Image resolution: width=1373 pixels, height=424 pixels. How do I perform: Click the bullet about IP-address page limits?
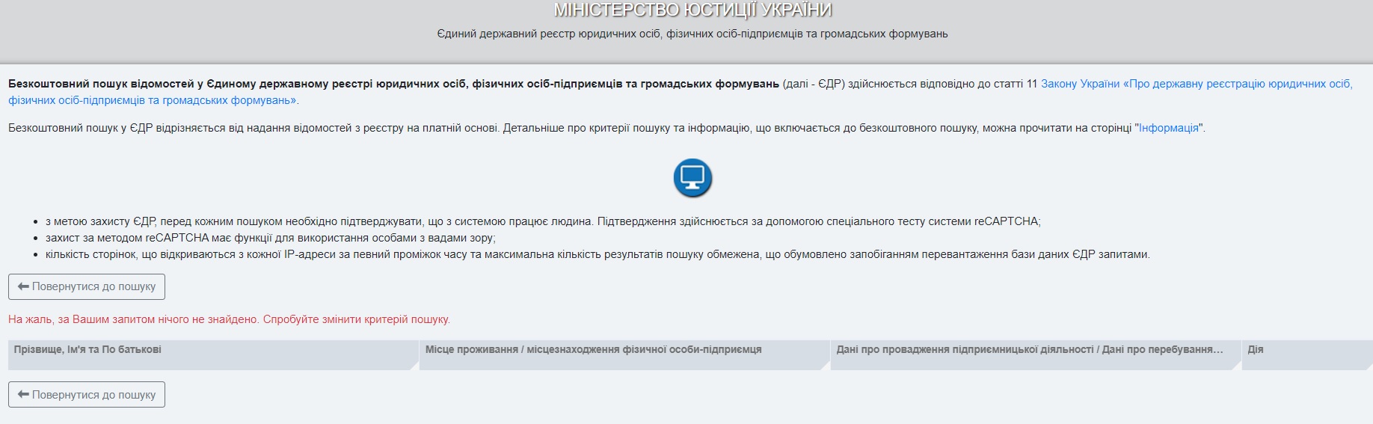(597, 254)
